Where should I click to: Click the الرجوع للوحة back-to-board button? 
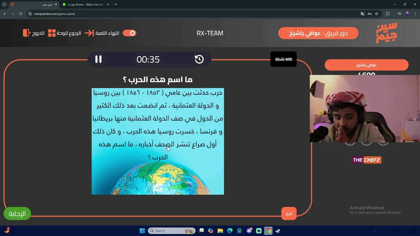click(65, 33)
